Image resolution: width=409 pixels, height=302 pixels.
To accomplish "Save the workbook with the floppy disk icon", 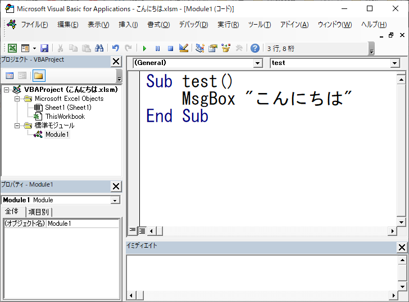I will click(x=44, y=48).
